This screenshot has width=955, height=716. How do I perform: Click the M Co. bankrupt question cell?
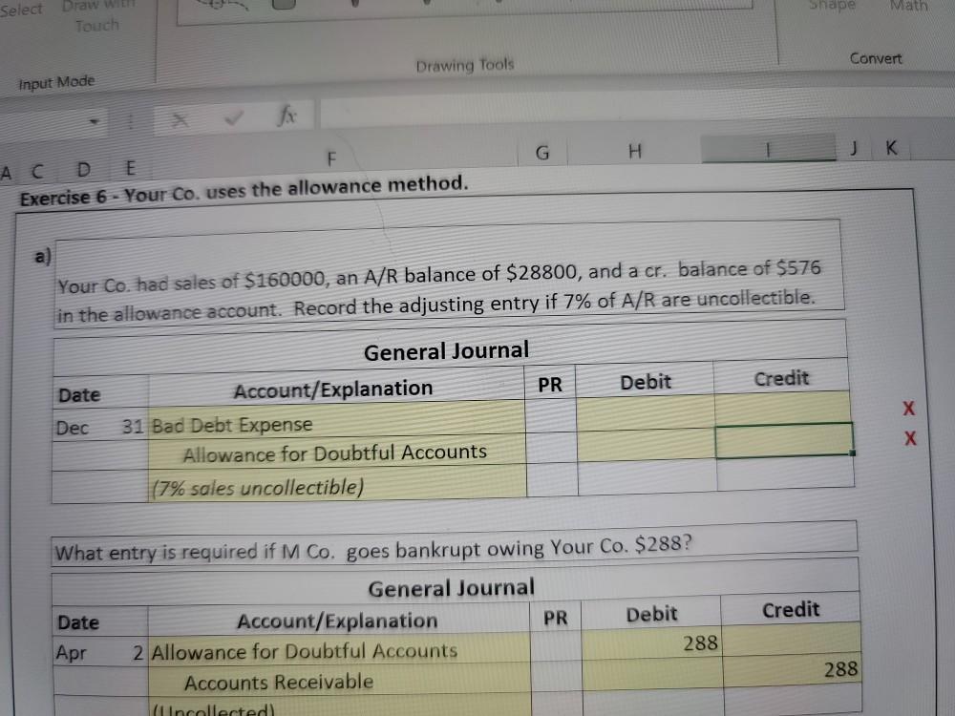tap(455, 545)
